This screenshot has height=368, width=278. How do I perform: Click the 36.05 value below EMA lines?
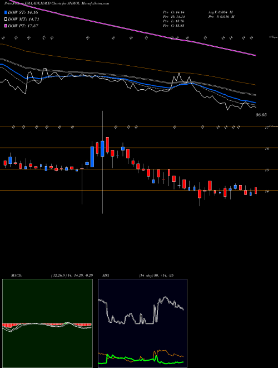point(261,115)
